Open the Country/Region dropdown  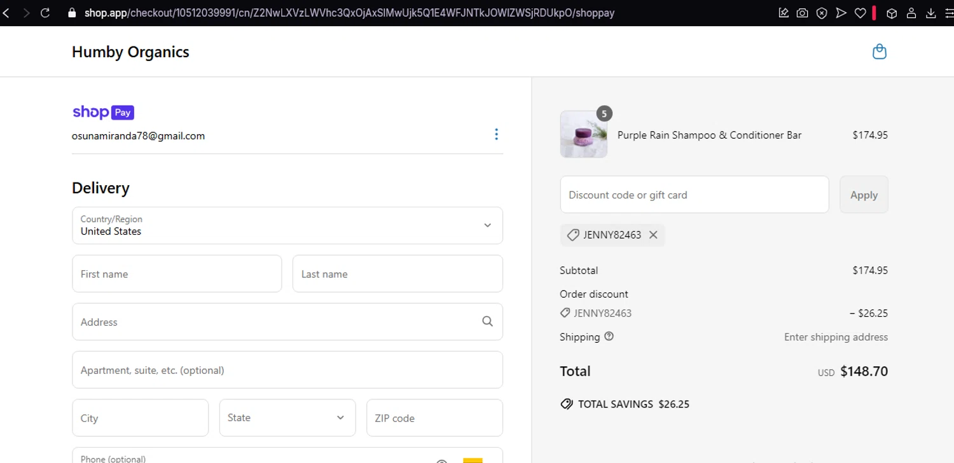tap(287, 225)
